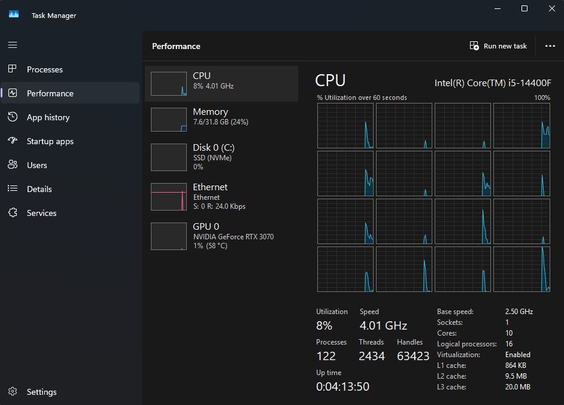The image size is (564, 405).
Task: Click the 8% Utilization value
Action: [x=324, y=325]
